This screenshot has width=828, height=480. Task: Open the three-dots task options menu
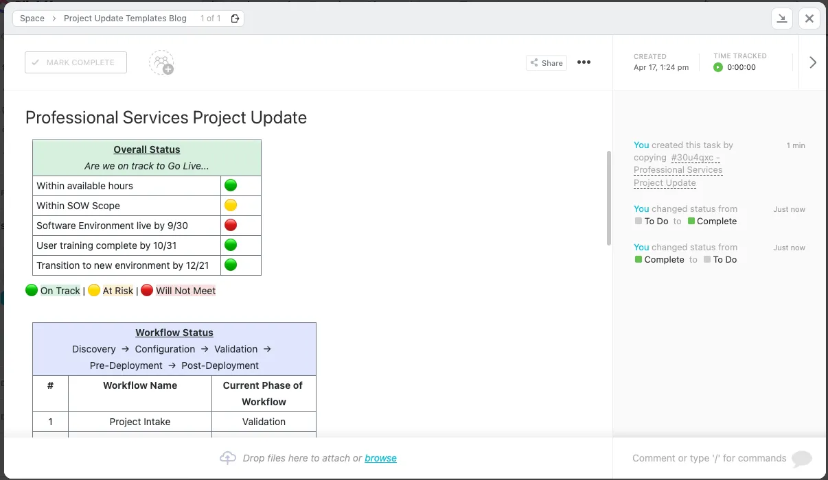click(584, 62)
